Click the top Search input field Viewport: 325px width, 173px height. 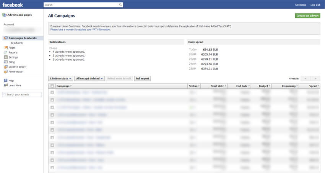point(81,5)
